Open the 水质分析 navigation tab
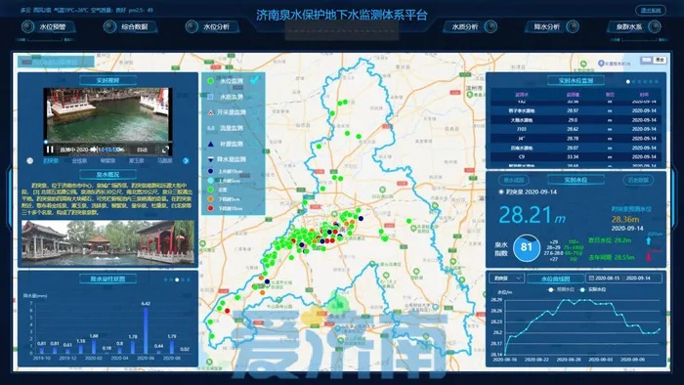Image resolution: width=684 pixels, height=385 pixels. tap(465, 27)
